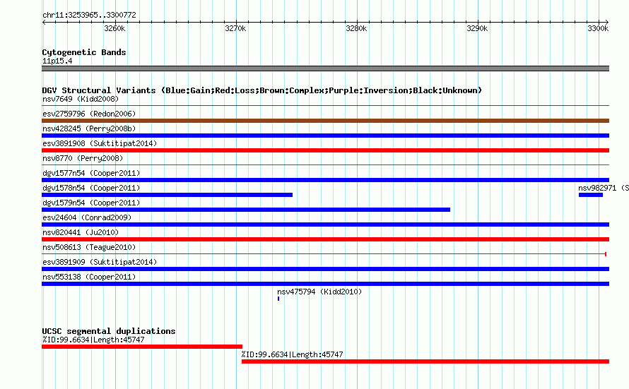
Task: Click the left arrow of the ruler
Action: point(44,23)
